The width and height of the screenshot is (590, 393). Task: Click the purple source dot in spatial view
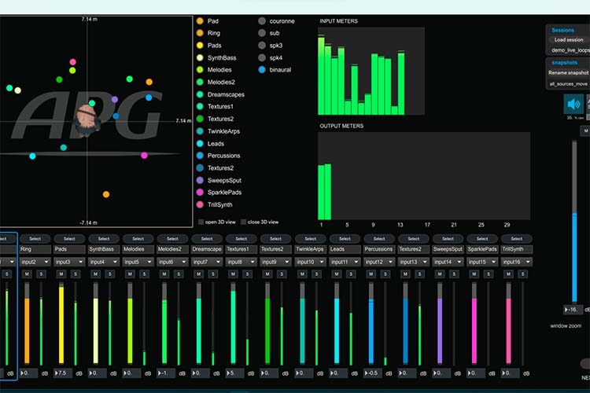(115, 100)
